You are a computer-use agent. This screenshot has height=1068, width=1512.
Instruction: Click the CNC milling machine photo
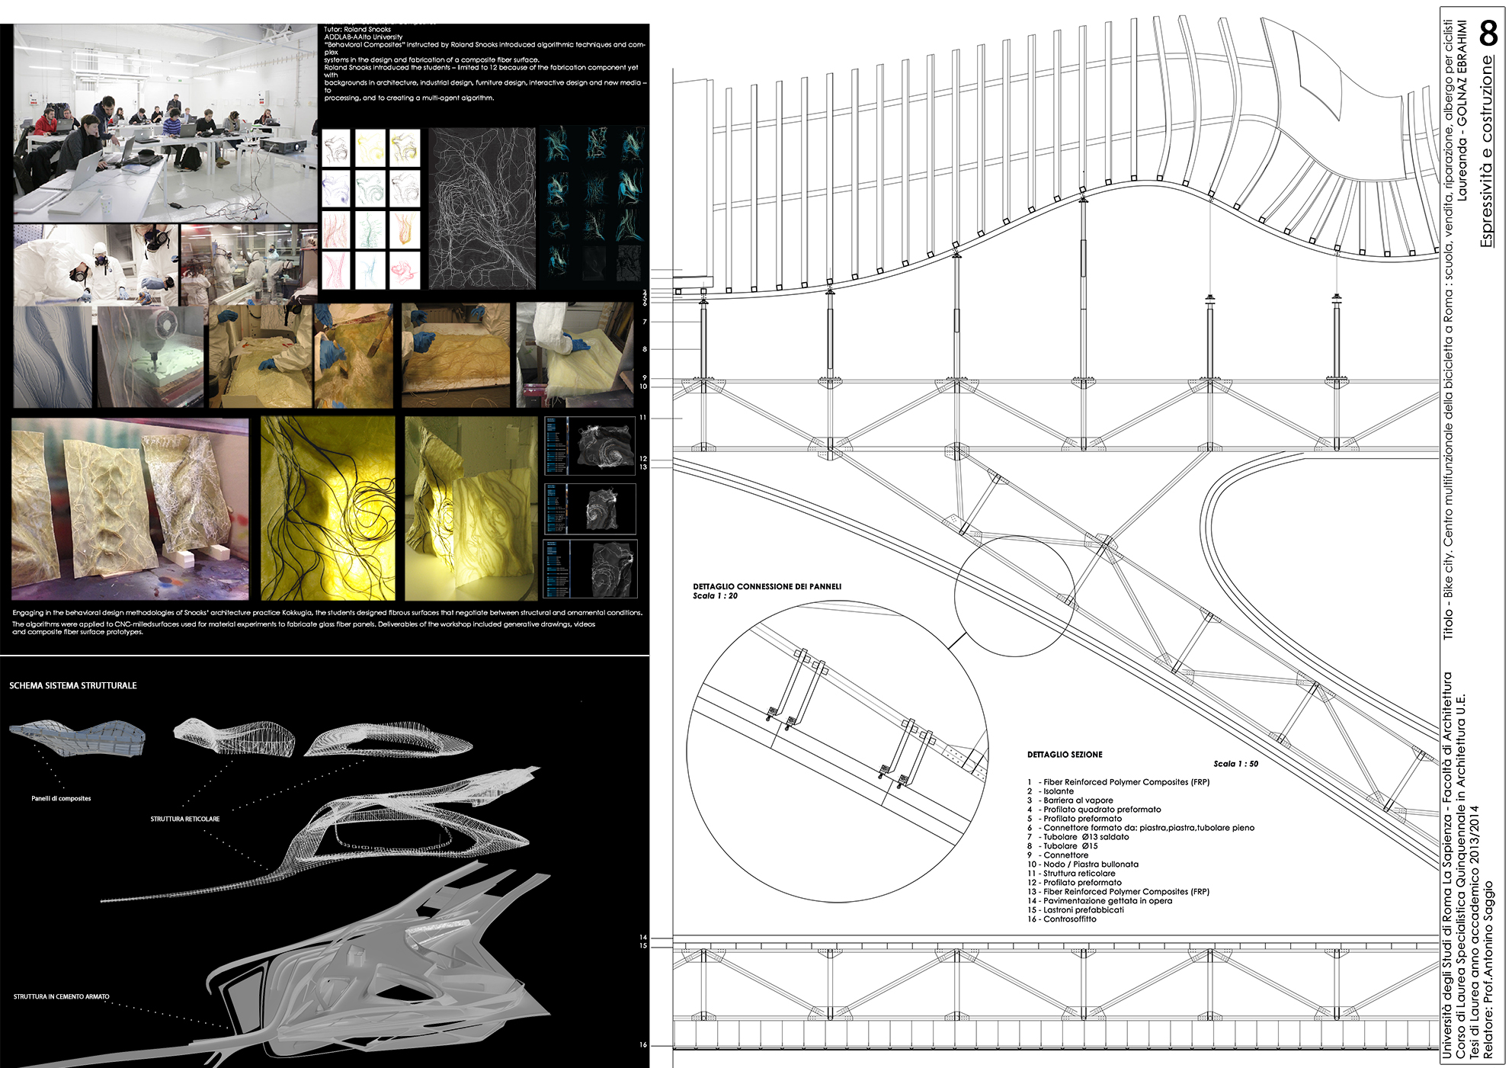pos(151,356)
